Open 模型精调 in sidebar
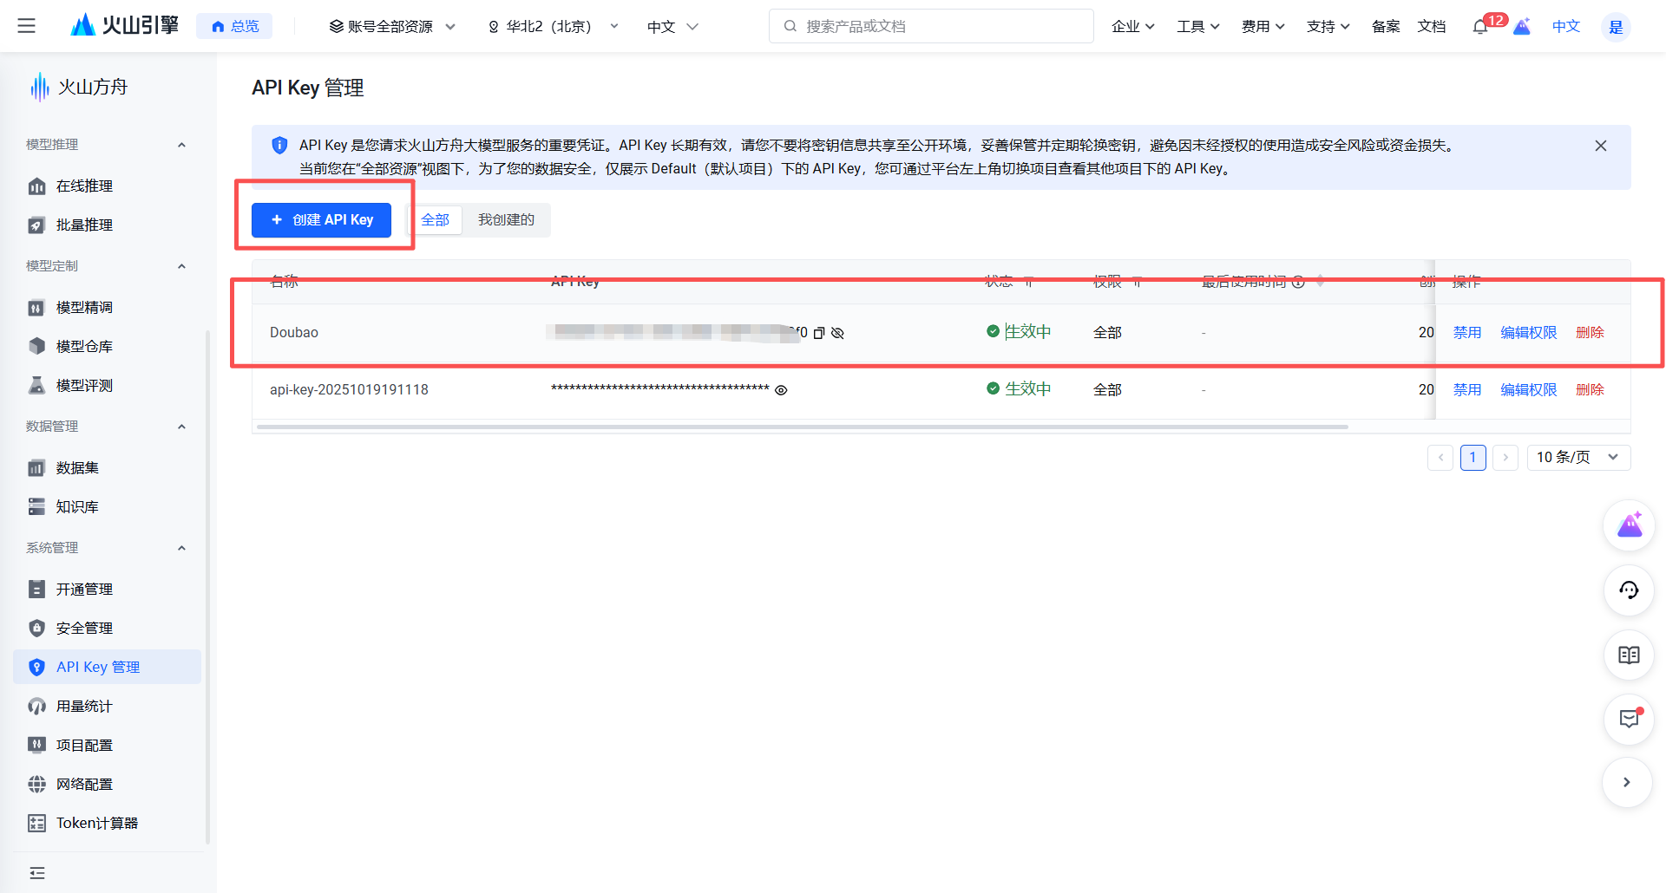1666x893 pixels. (x=108, y=308)
